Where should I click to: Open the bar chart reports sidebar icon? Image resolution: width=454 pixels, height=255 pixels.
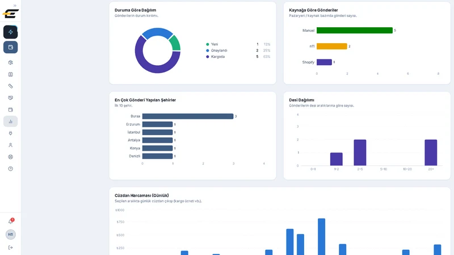[10, 121]
